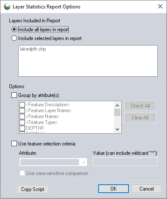Check the DEPTHF attribute box
167x199 pixels.
point(22,128)
